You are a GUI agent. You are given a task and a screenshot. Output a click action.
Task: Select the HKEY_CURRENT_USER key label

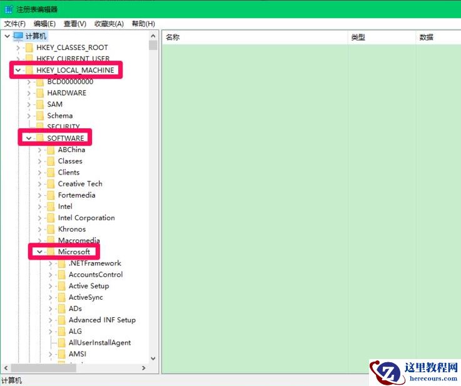73,59
